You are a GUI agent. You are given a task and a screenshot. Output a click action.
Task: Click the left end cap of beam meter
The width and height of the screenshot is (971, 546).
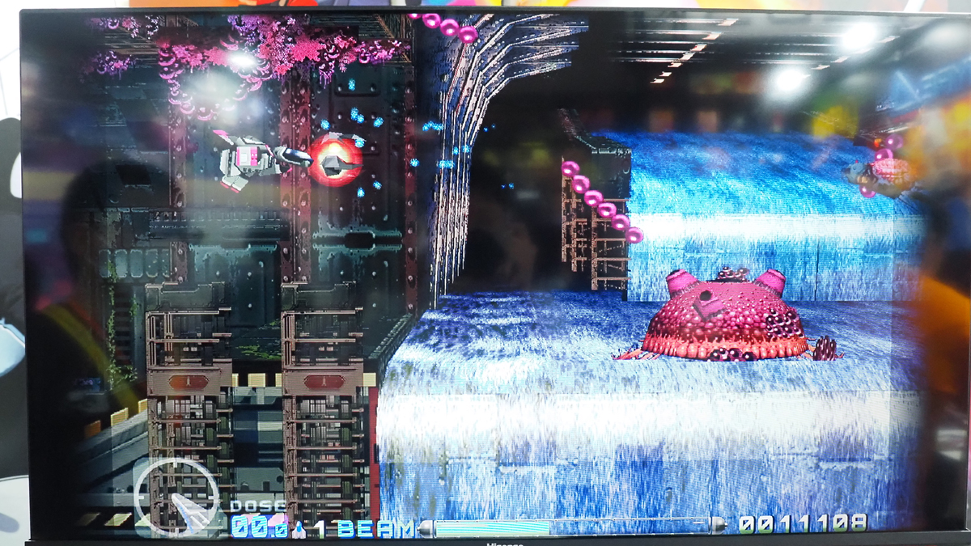[x=425, y=528]
